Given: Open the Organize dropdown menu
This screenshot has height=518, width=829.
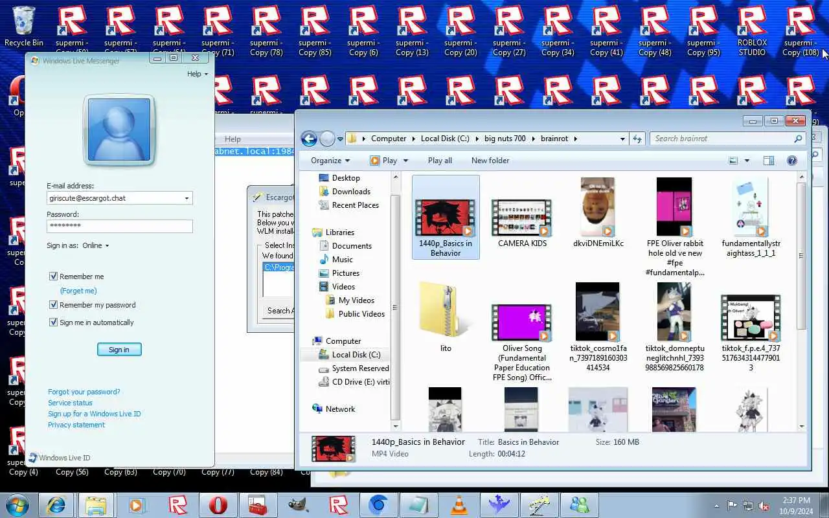Looking at the screenshot, I should click(x=330, y=161).
